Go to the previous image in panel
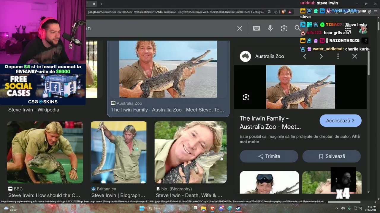The image size is (380, 213). coord(305,56)
